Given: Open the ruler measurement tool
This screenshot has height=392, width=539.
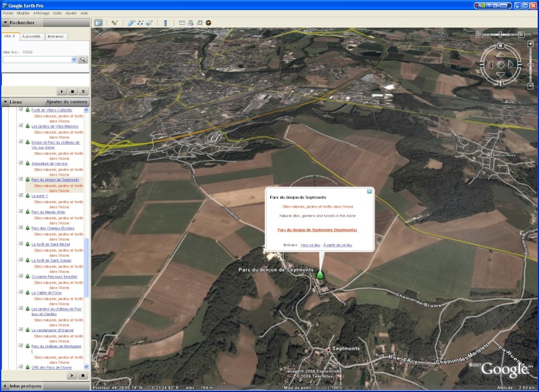Looking at the screenshot, I should pyautogui.click(x=165, y=23).
